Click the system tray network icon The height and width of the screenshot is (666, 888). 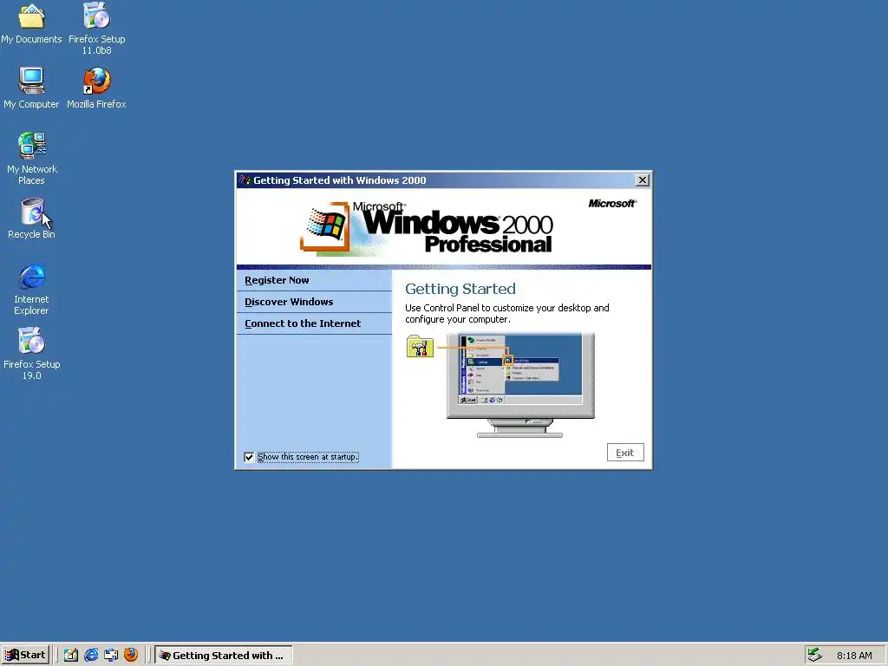pyautogui.click(x=814, y=655)
